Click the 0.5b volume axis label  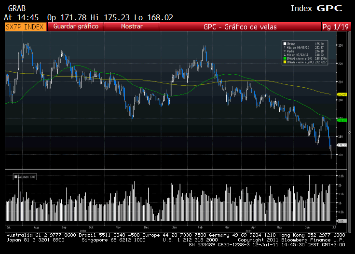click(x=341, y=212)
